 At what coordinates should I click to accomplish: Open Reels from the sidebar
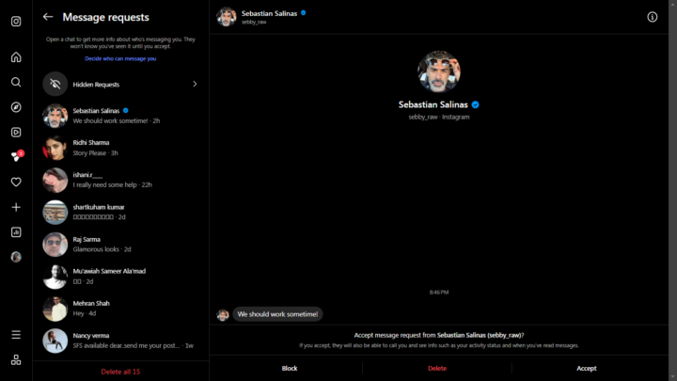tap(16, 133)
